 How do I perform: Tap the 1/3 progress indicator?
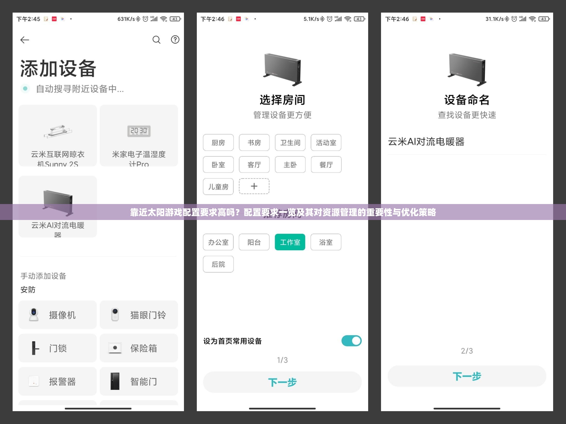282,360
